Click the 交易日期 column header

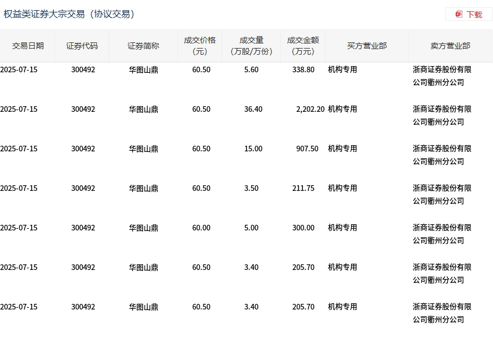[x=28, y=46]
